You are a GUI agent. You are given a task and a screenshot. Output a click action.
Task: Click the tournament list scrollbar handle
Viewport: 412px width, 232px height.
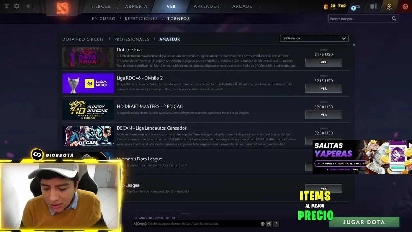click(x=354, y=45)
